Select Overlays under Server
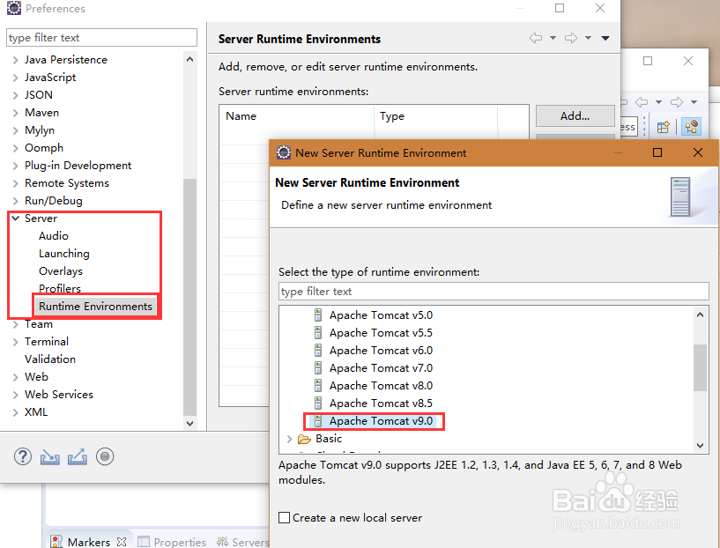The width and height of the screenshot is (720, 548). (61, 271)
